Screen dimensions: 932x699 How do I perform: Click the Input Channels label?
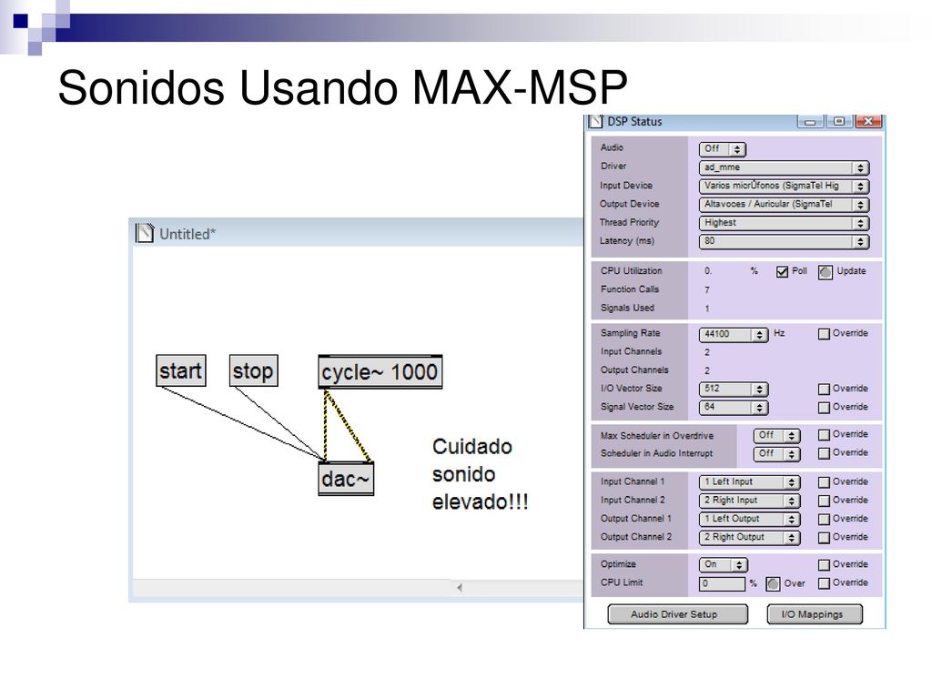[x=631, y=351]
